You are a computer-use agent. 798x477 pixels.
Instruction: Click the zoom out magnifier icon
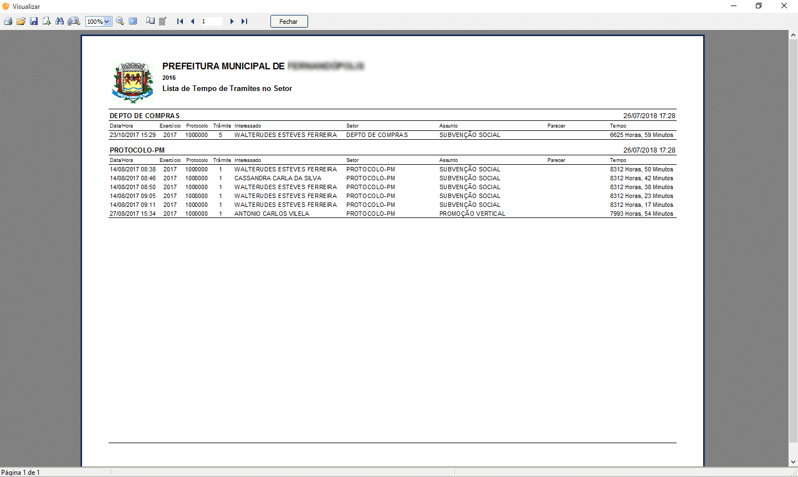[120, 22]
